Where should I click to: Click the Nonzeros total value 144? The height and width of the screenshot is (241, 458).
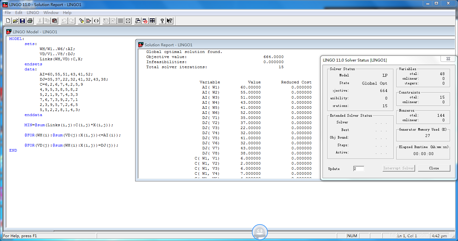coord(441,115)
